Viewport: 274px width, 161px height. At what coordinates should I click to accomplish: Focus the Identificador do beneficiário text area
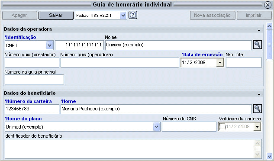133,149
